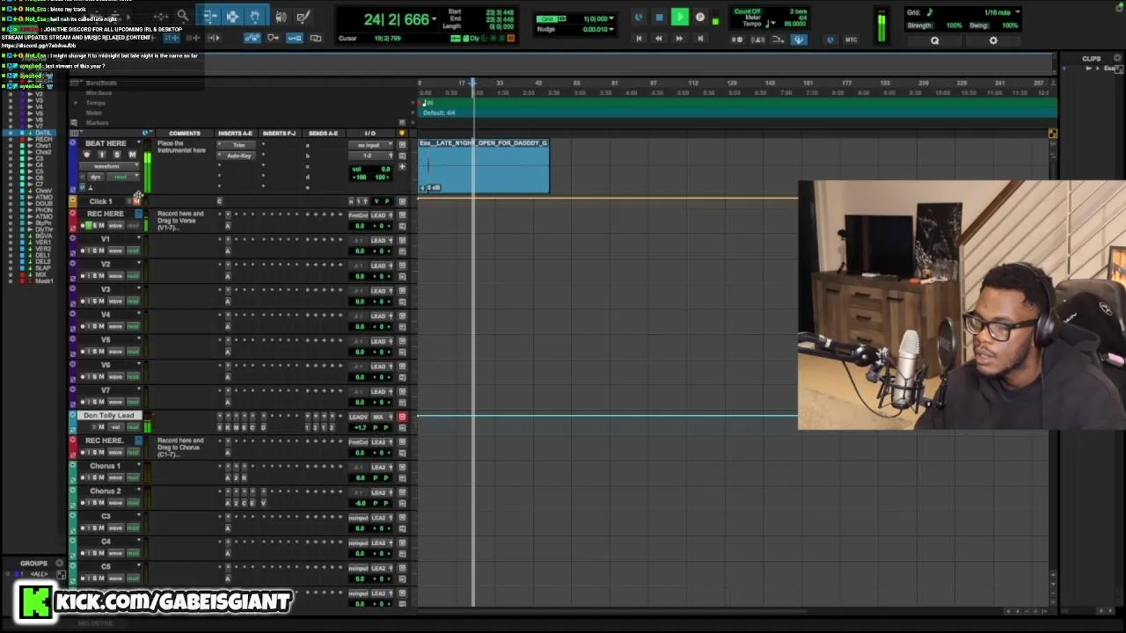Select the Chorus 1 track name
This screenshot has width=1126, height=633.
click(x=105, y=466)
